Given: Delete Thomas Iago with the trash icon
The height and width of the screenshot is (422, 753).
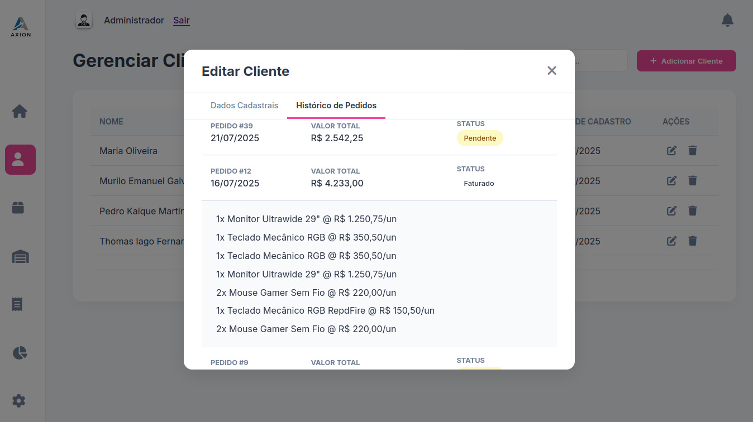Looking at the screenshot, I should (693, 241).
